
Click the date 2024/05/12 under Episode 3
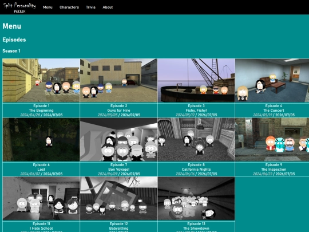(185, 115)
